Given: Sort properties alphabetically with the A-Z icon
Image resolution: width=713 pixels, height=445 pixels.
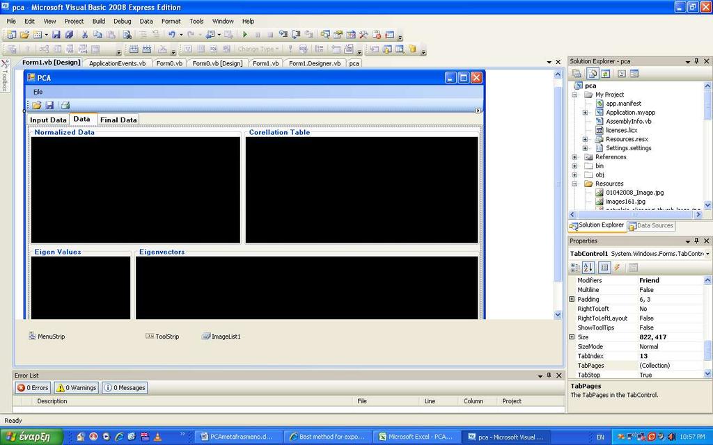Looking at the screenshot, I should click(588, 268).
